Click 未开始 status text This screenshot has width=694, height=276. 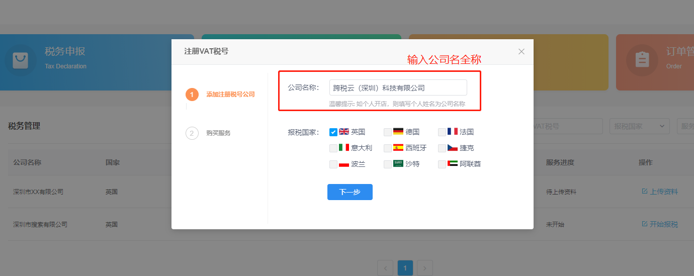pos(555,225)
